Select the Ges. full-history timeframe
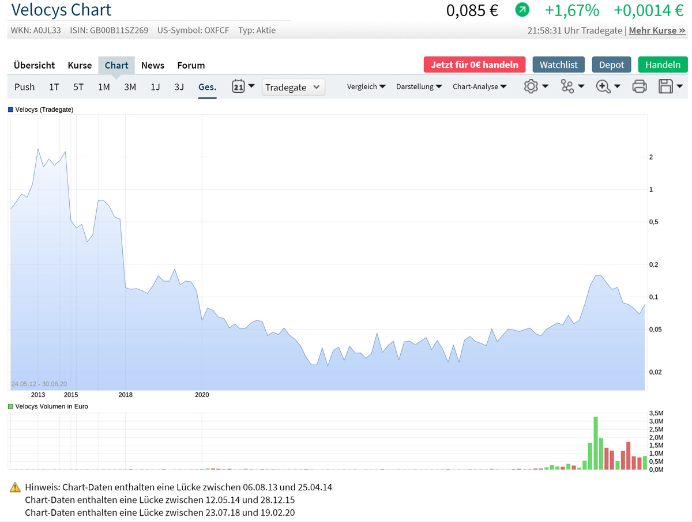 [207, 87]
